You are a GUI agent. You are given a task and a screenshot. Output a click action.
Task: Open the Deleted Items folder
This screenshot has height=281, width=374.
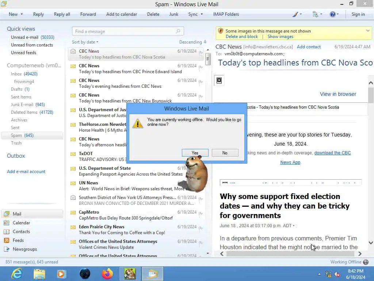pos(32,112)
